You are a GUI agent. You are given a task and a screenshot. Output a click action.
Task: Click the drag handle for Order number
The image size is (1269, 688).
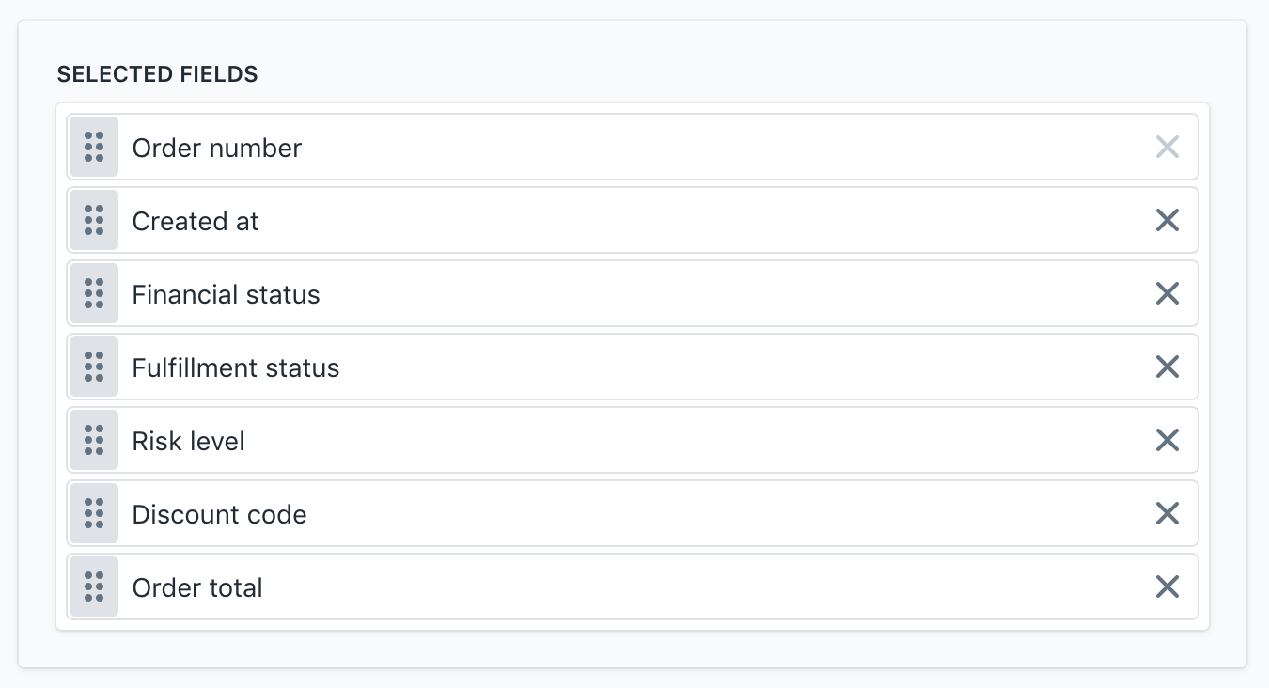tap(94, 147)
